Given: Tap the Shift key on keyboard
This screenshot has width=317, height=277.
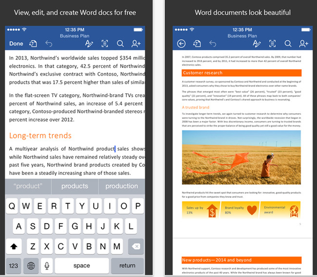Looking at the screenshot, I should click(x=14, y=246).
